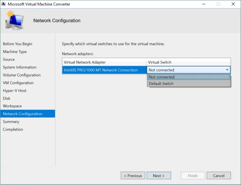Cancel the conversion wizard
Screen dimensions: 241x185
click(219, 176)
